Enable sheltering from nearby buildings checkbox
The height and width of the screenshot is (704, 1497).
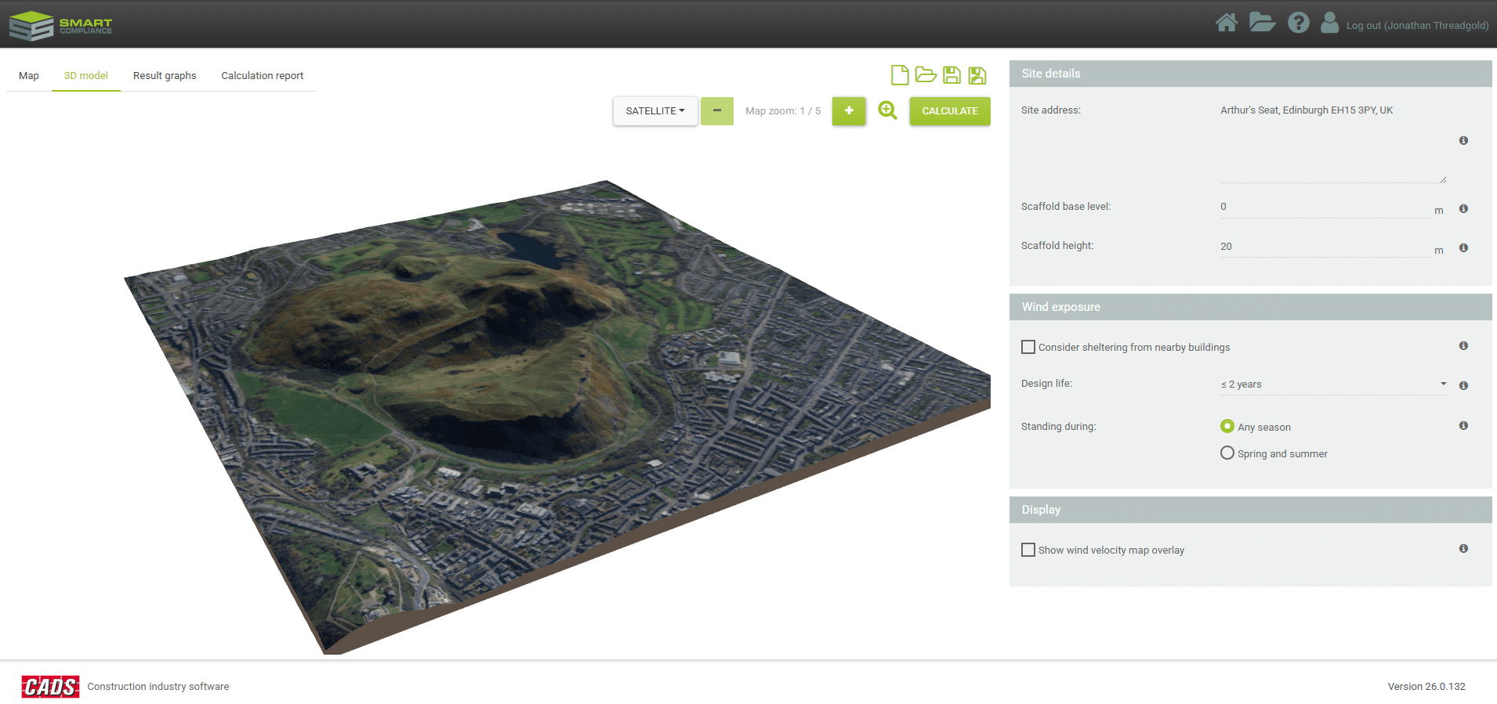[1028, 347]
